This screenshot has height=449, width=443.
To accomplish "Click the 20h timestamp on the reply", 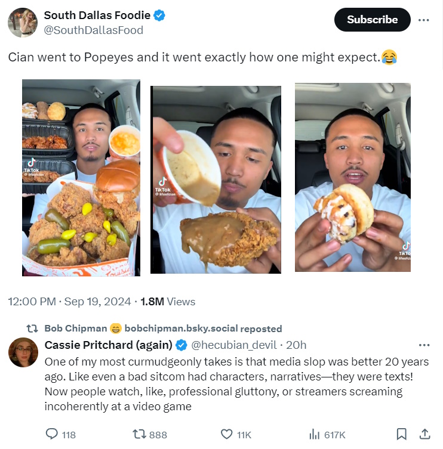I will pos(297,345).
